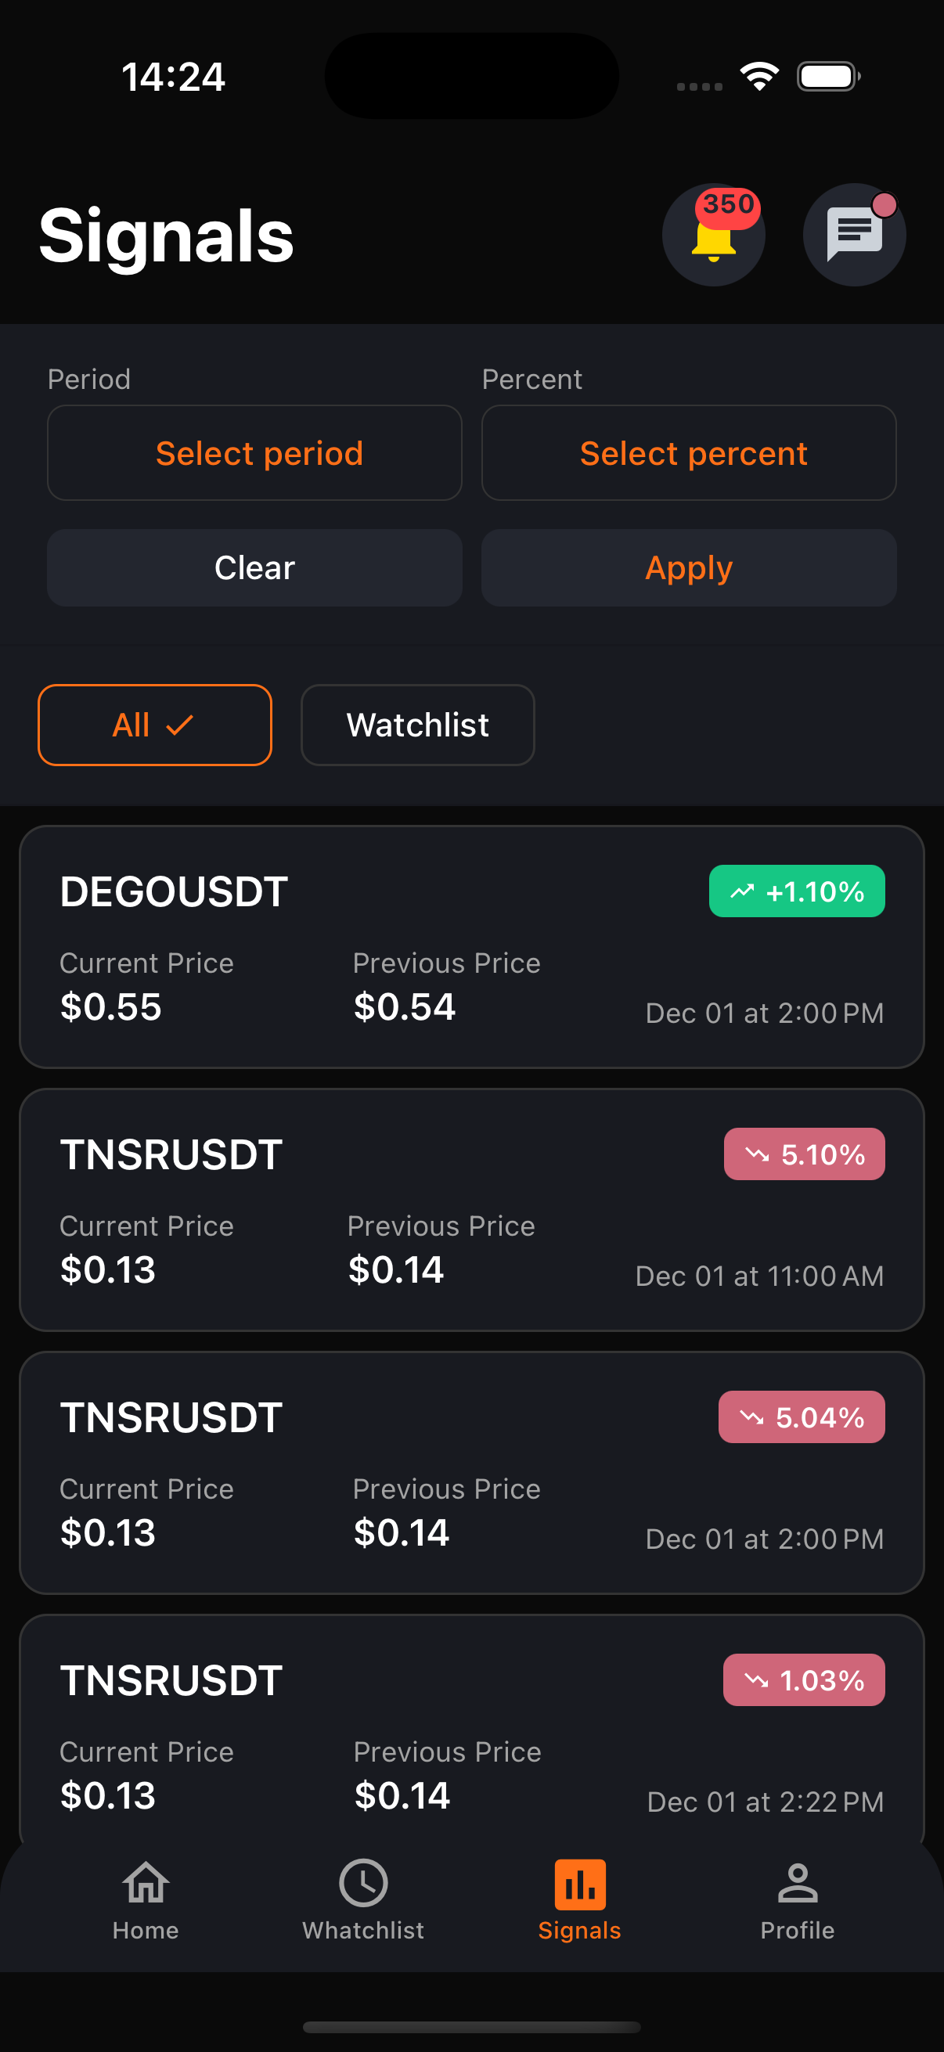
Task: Tap the red 5.10% downtrend badge
Action: [804, 1154]
